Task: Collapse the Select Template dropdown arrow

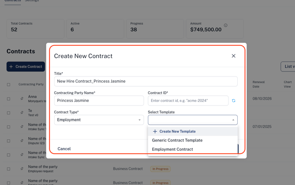Action: [x=233, y=120]
